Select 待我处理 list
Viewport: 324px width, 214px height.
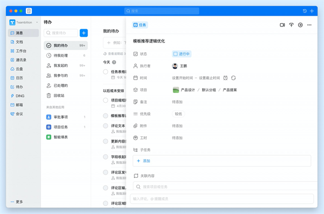coord(66,56)
